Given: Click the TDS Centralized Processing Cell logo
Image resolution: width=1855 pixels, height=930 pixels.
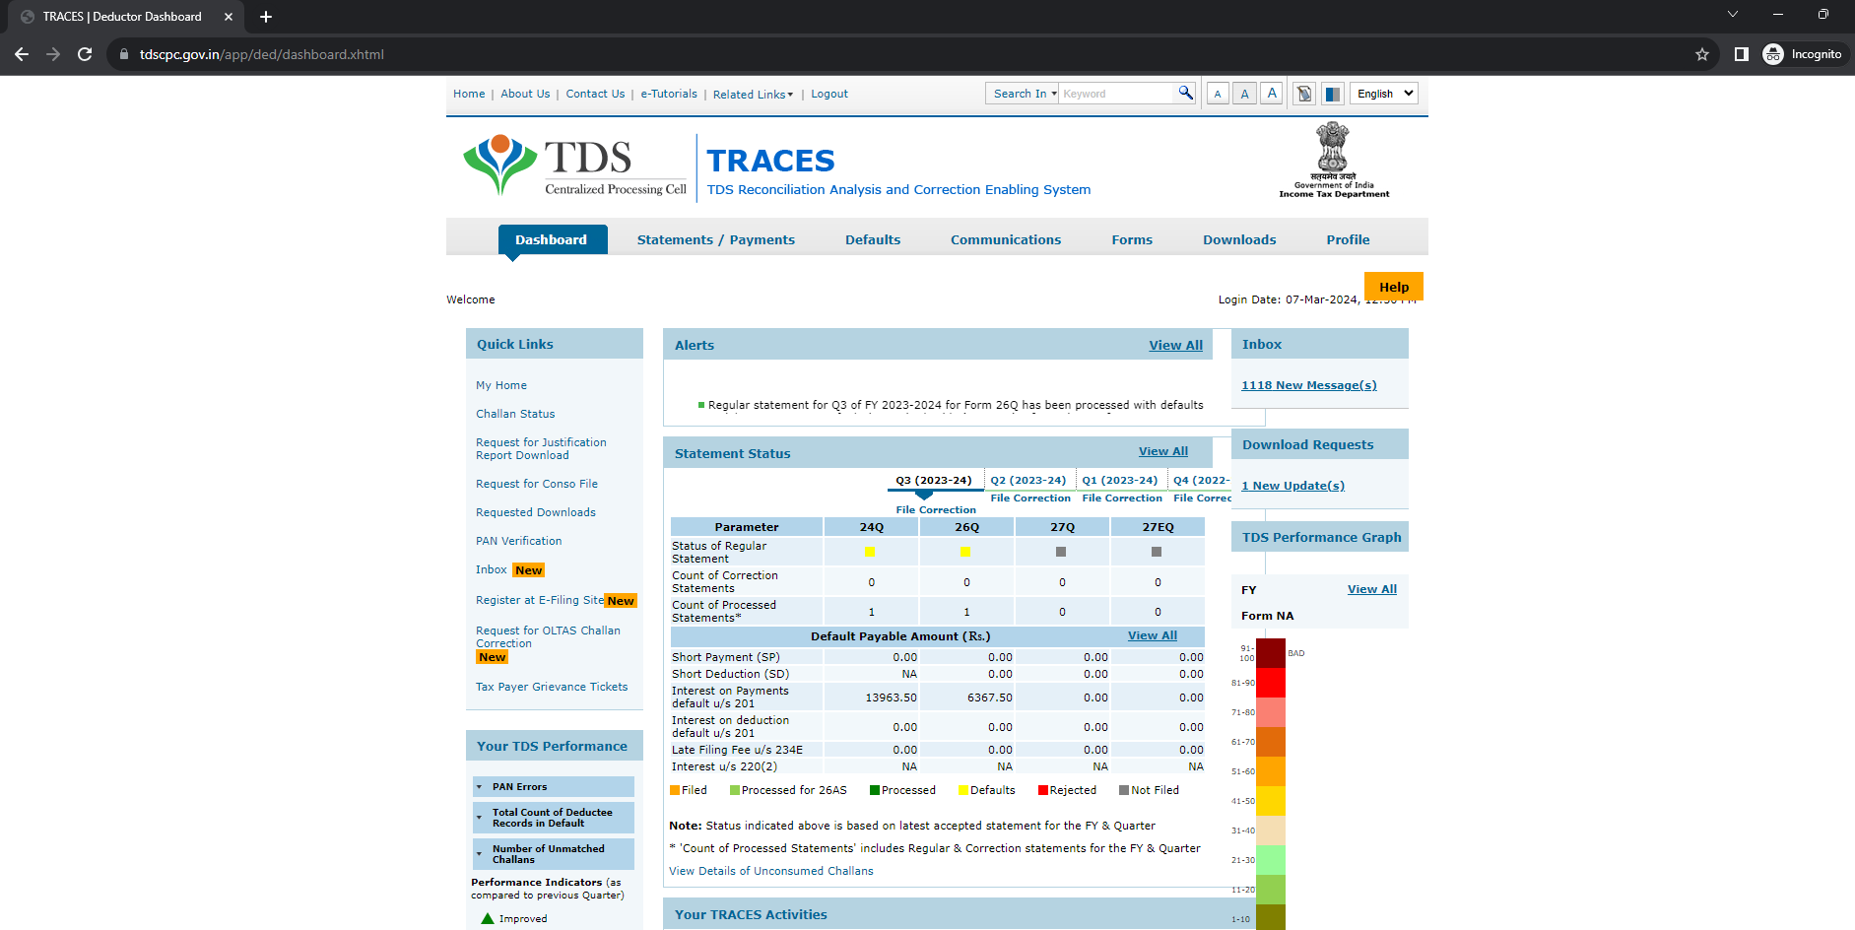Looking at the screenshot, I should click(x=574, y=165).
